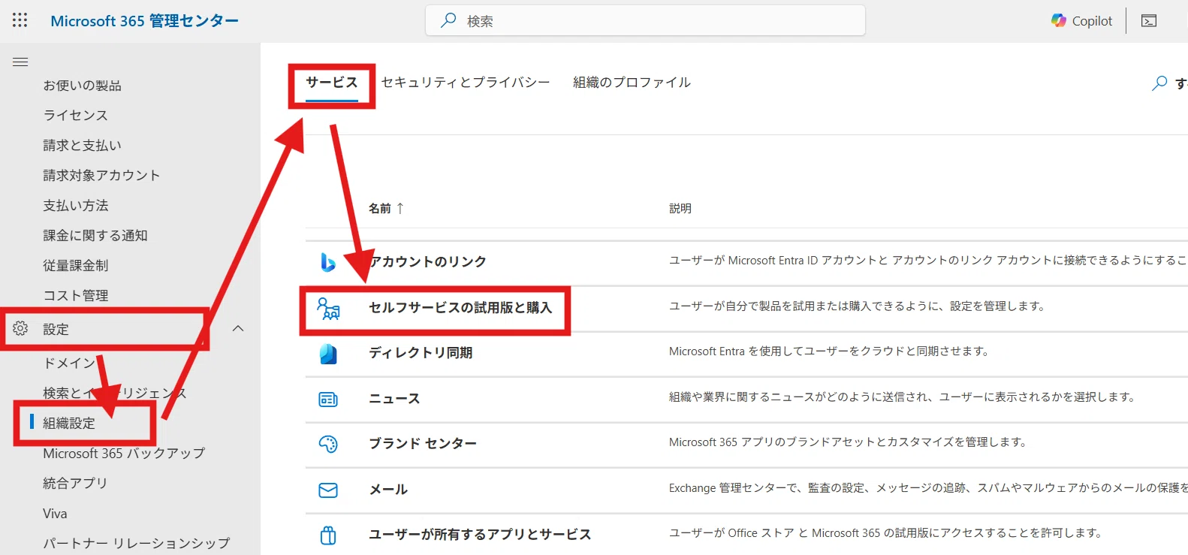This screenshot has width=1188, height=555.
Task: Click the 名前 column header
Action: (380, 208)
